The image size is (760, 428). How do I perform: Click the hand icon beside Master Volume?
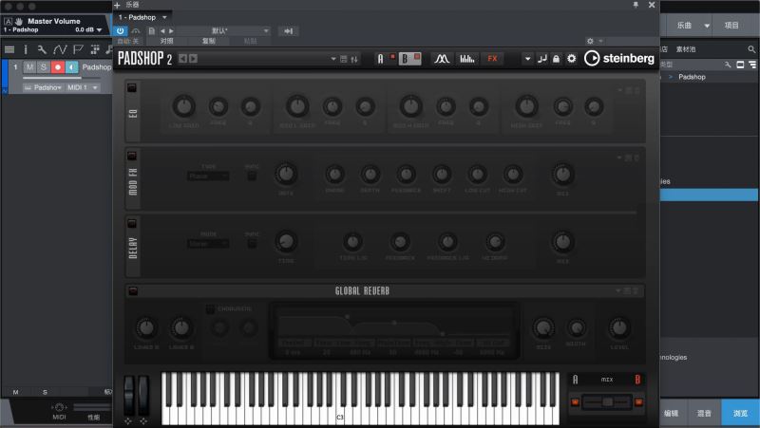pyautogui.click(x=19, y=21)
